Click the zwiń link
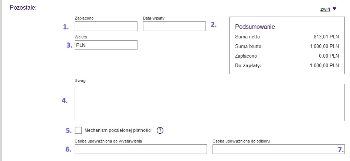The image size is (350, 161). pos(325,9)
